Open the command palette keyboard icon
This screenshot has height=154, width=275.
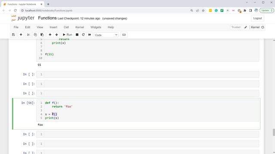point(124,35)
